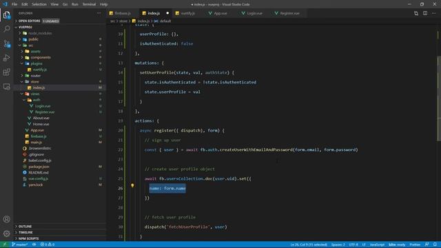Image resolution: width=441 pixels, height=248 pixels.
Task: Switch to the firebase.js tab
Action: (x=123, y=13)
